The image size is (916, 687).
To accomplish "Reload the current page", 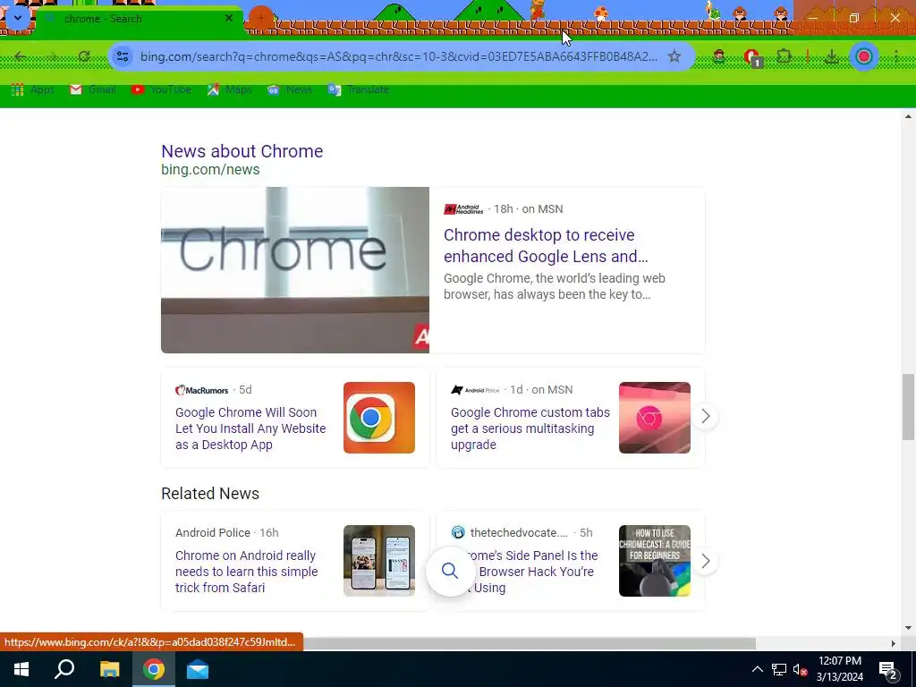I will (x=84, y=56).
